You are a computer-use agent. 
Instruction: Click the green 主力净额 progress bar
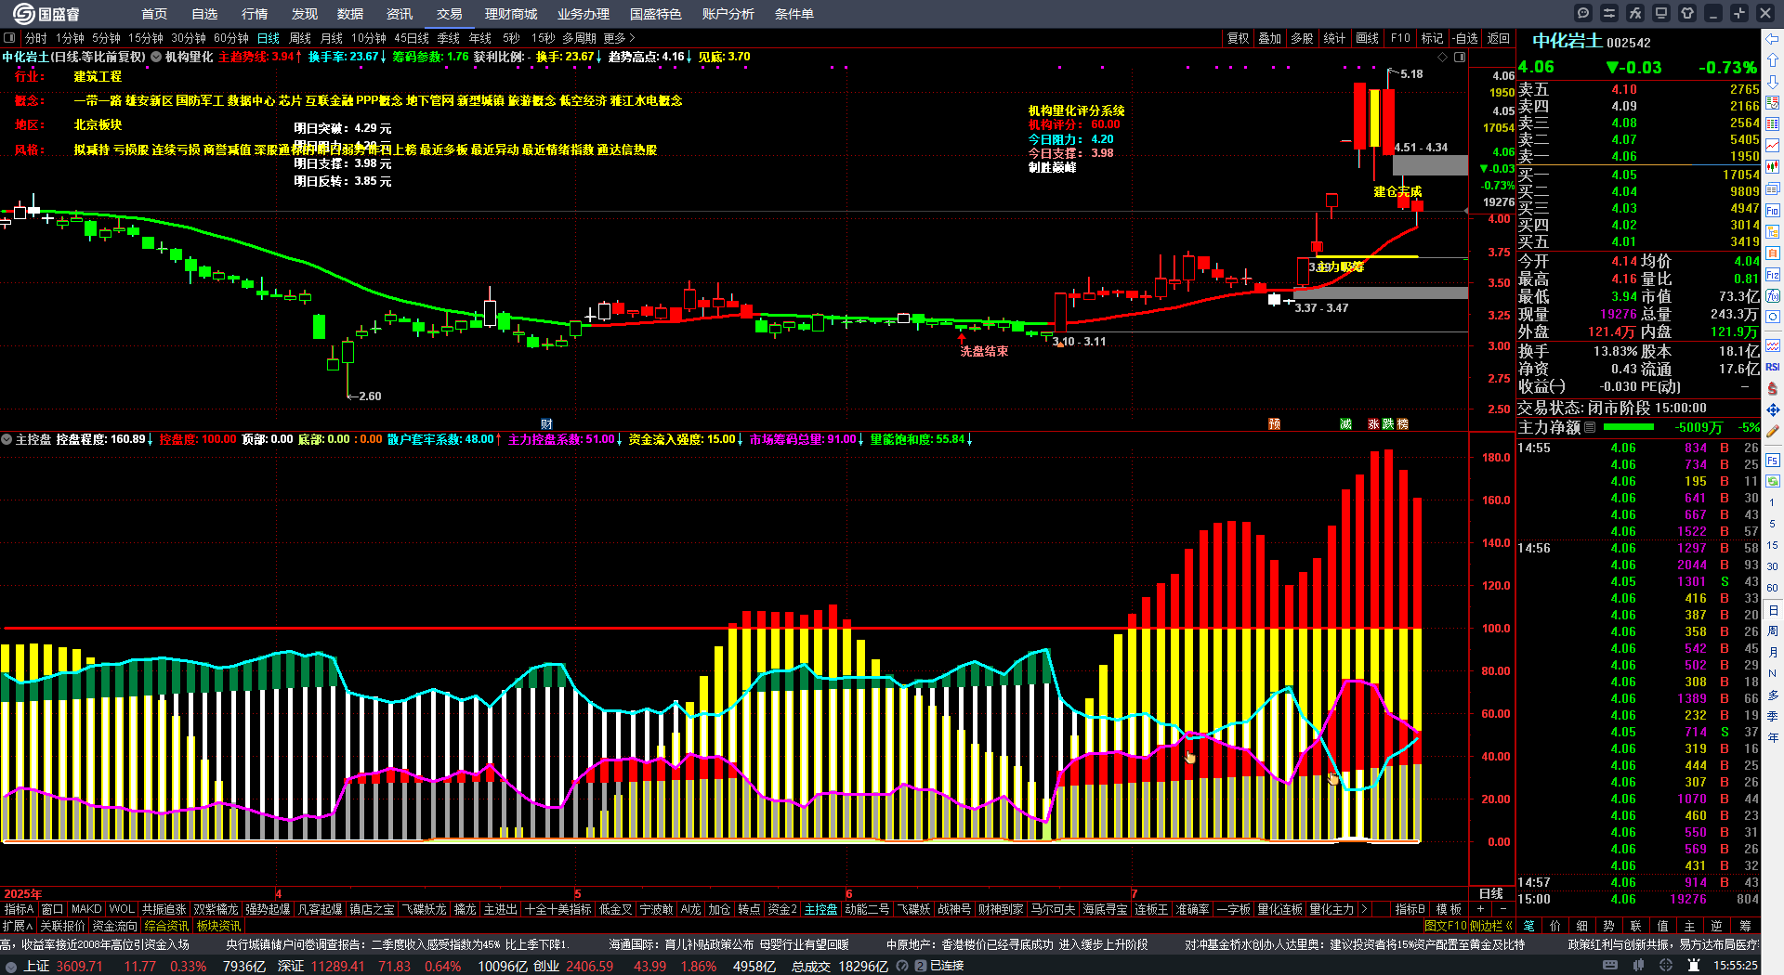point(1629,427)
